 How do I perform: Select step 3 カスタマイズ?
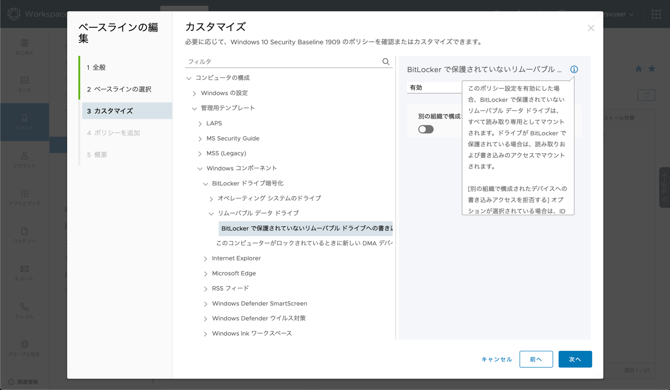pos(127,111)
